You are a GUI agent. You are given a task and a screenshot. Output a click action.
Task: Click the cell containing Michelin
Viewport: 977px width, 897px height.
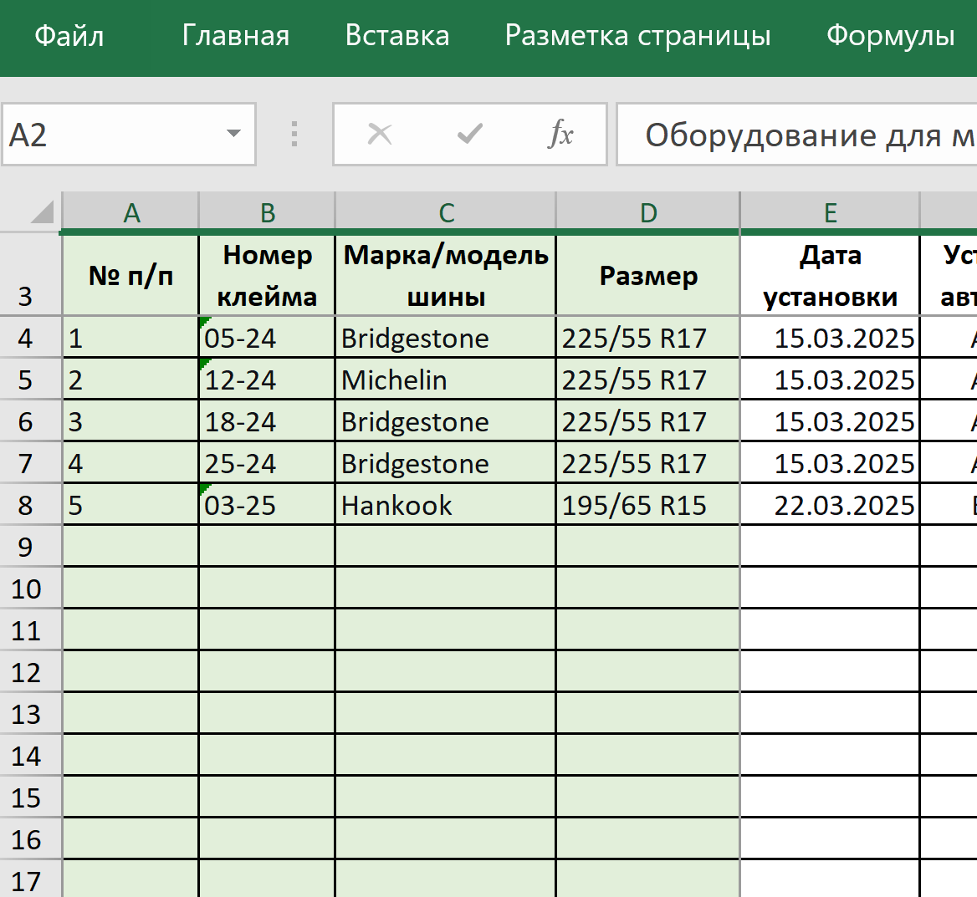click(x=445, y=380)
